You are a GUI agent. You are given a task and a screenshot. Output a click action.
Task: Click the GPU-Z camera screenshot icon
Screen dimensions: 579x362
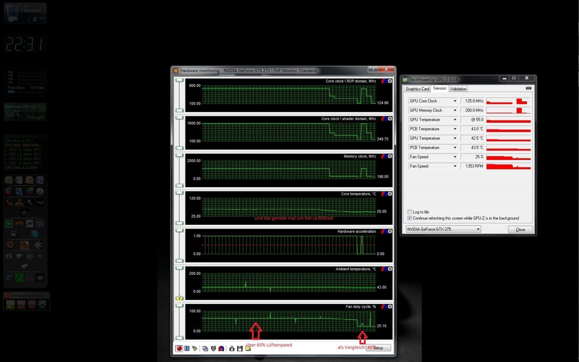tap(529, 88)
